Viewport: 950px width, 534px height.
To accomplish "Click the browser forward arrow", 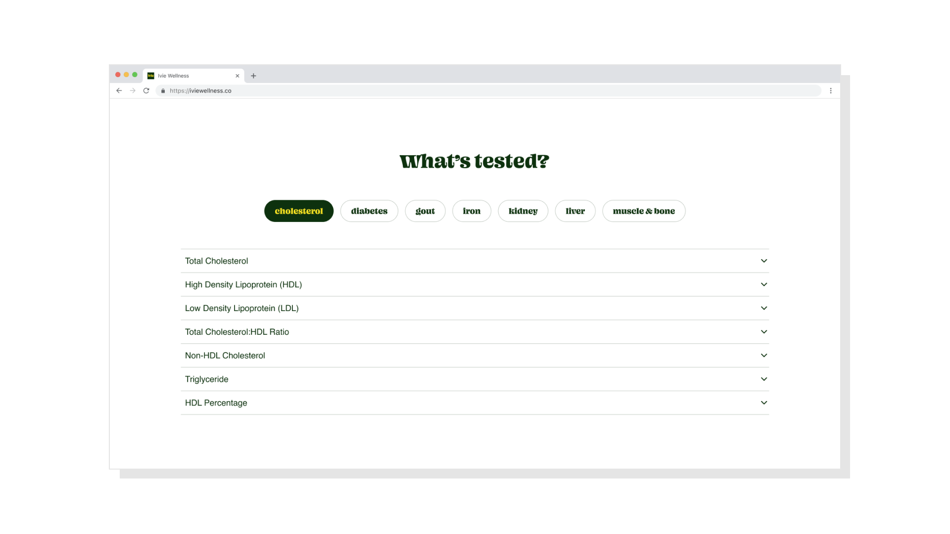I will click(x=133, y=90).
